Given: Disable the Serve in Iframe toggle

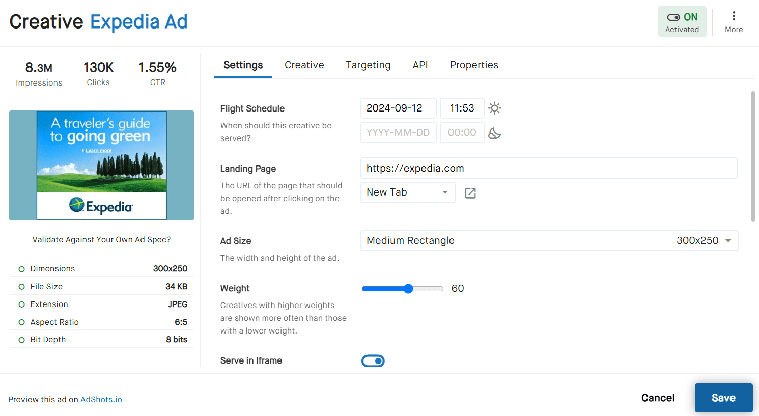Looking at the screenshot, I should click(373, 361).
